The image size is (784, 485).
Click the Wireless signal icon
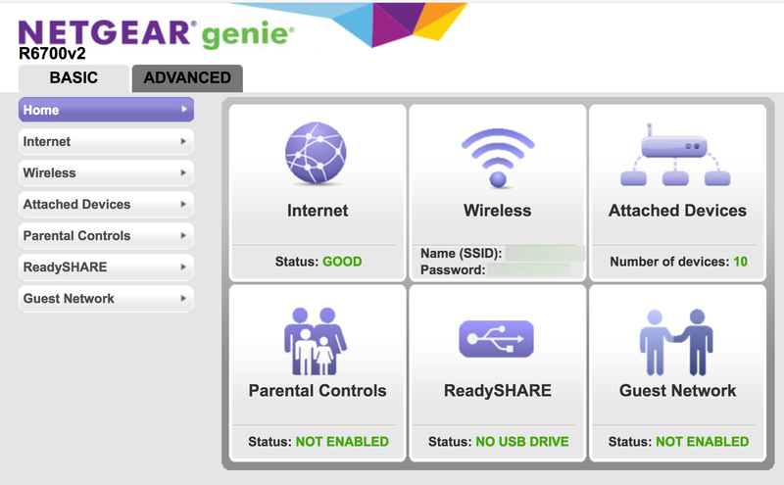point(498,158)
